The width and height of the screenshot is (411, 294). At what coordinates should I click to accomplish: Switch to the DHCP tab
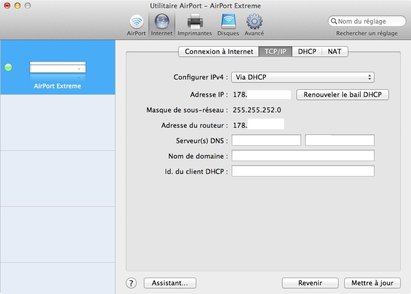307,52
